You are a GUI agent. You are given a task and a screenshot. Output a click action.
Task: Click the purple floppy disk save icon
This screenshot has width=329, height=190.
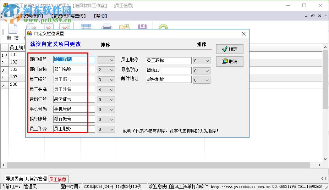[142, 27]
